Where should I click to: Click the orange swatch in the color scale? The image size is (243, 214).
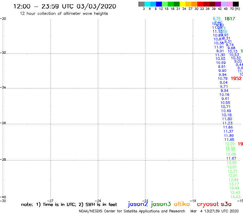[x=194, y=4]
